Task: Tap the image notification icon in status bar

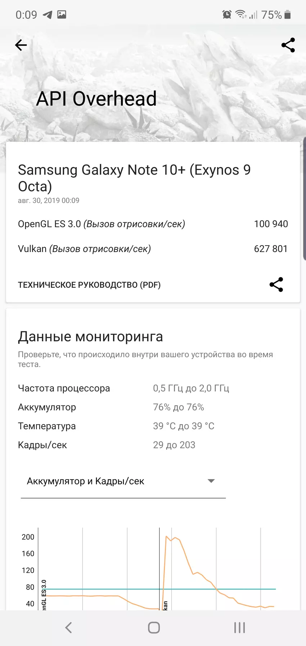Action: [x=62, y=15]
